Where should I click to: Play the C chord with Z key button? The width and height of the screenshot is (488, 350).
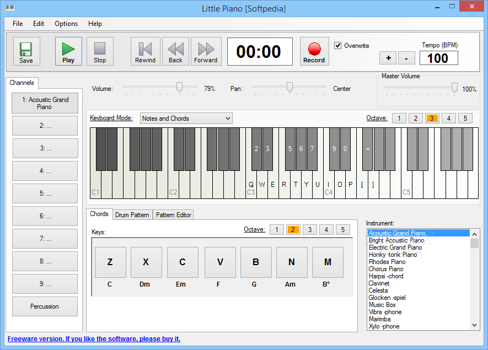110,262
